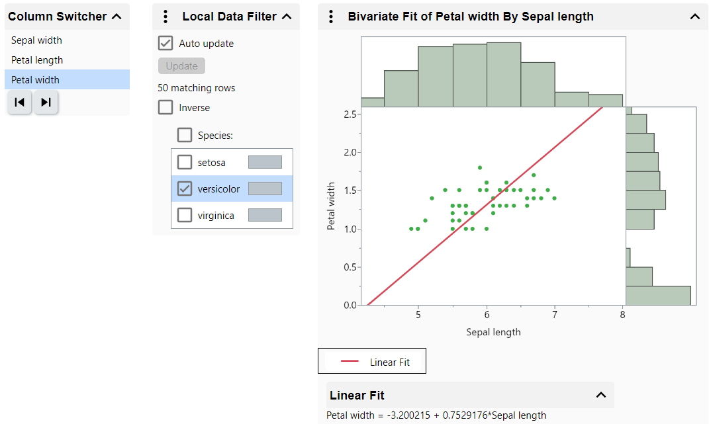
Task: Toggle the Auto update checkbox
Action: [x=165, y=44]
